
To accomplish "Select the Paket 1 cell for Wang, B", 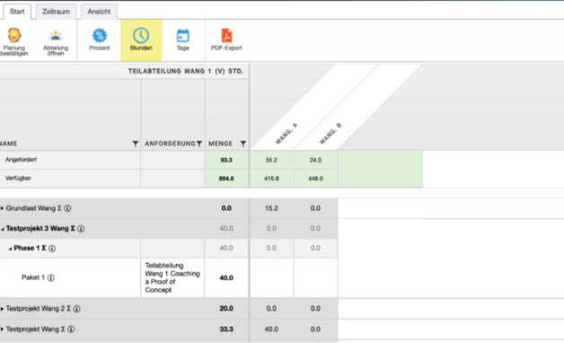I will tap(315, 278).
